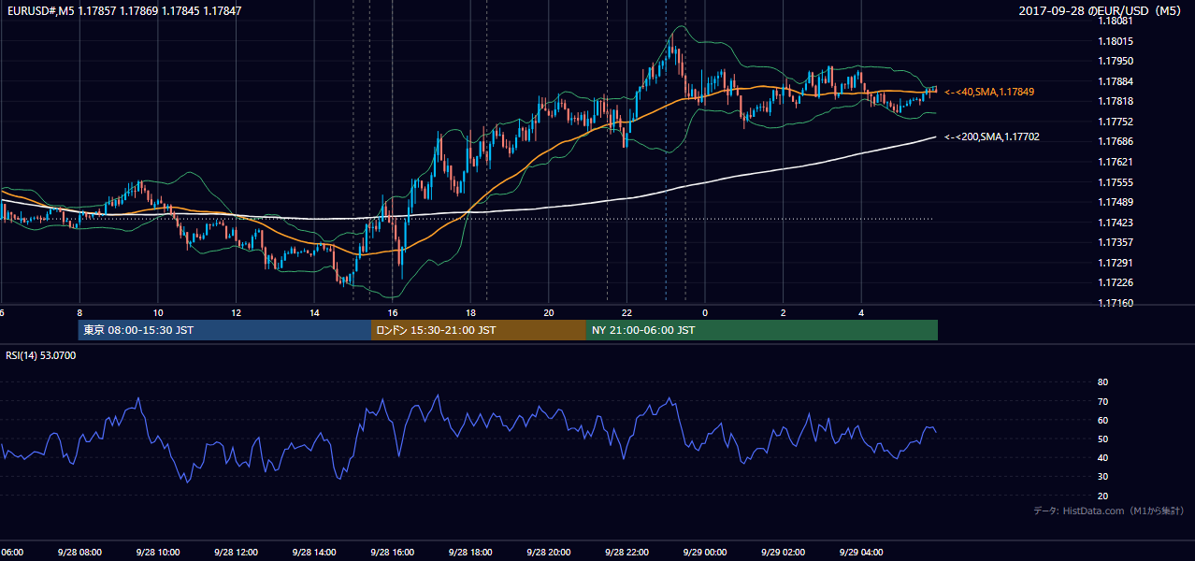Click price axis label 1.17226
This screenshot has width=1195, height=561.
tap(1115, 282)
